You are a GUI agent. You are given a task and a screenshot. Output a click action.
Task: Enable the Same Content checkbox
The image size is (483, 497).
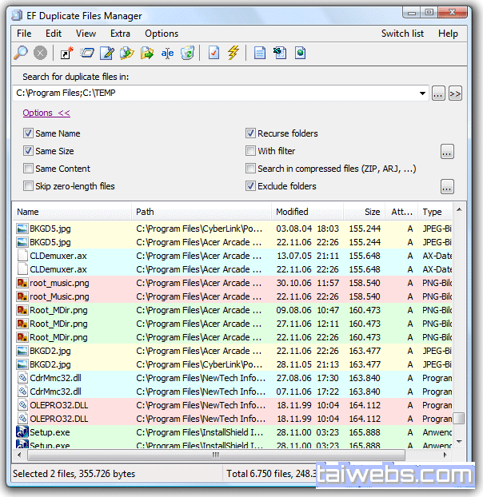coord(29,169)
